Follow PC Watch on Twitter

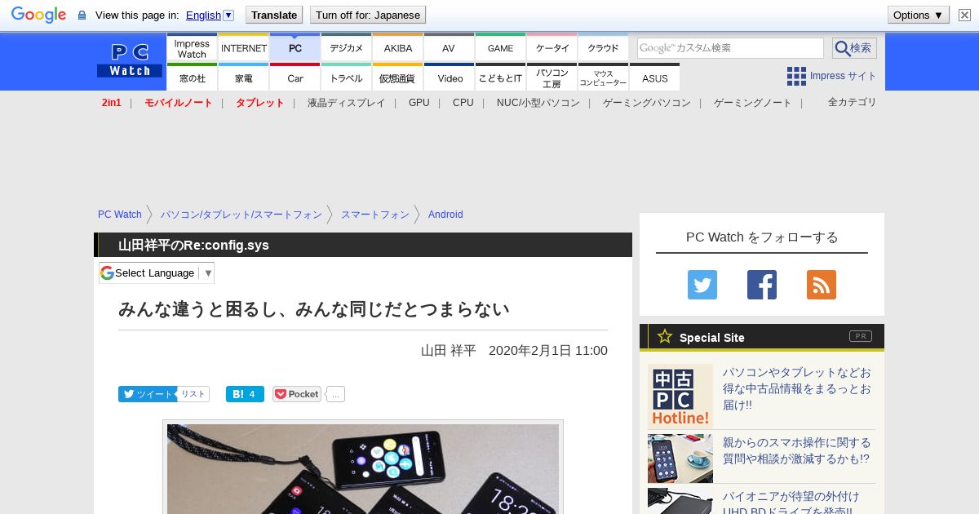click(702, 285)
